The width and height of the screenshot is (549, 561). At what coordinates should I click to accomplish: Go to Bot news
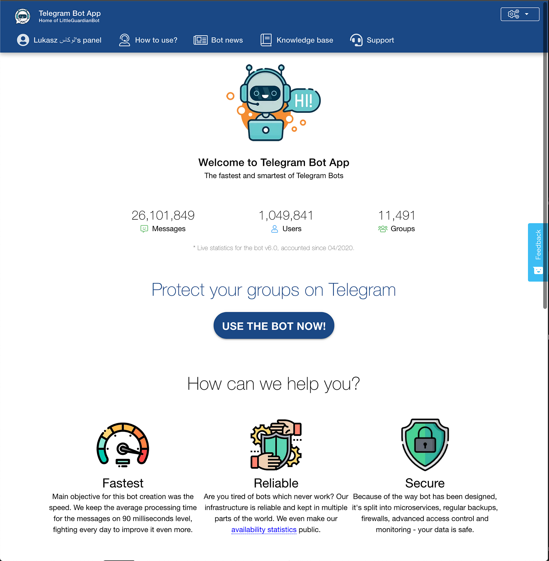pos(218,40)
